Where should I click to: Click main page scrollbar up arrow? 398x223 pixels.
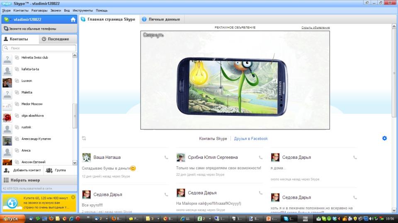[394, 26]
